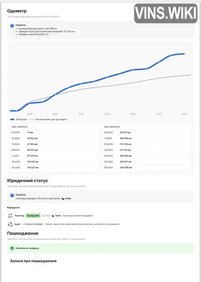Click the VINS.WIKI watermark logo
This screenshot has height=282, width=201.
pyautogui.click(x=165, y=13)
